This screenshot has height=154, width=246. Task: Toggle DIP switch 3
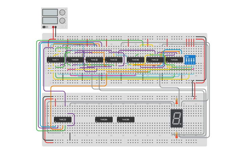point(191,60)
